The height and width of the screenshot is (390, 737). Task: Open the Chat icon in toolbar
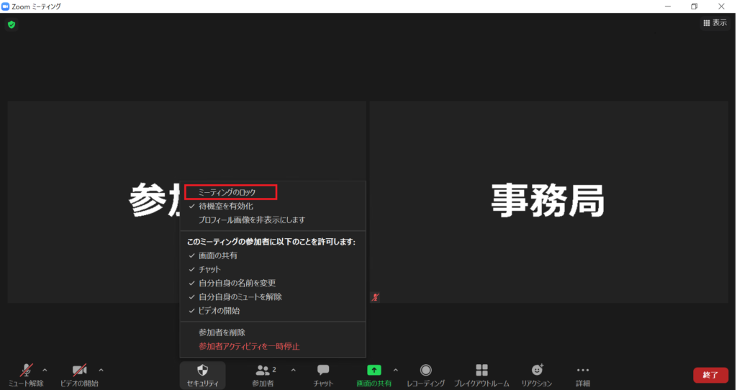(323, 370)
